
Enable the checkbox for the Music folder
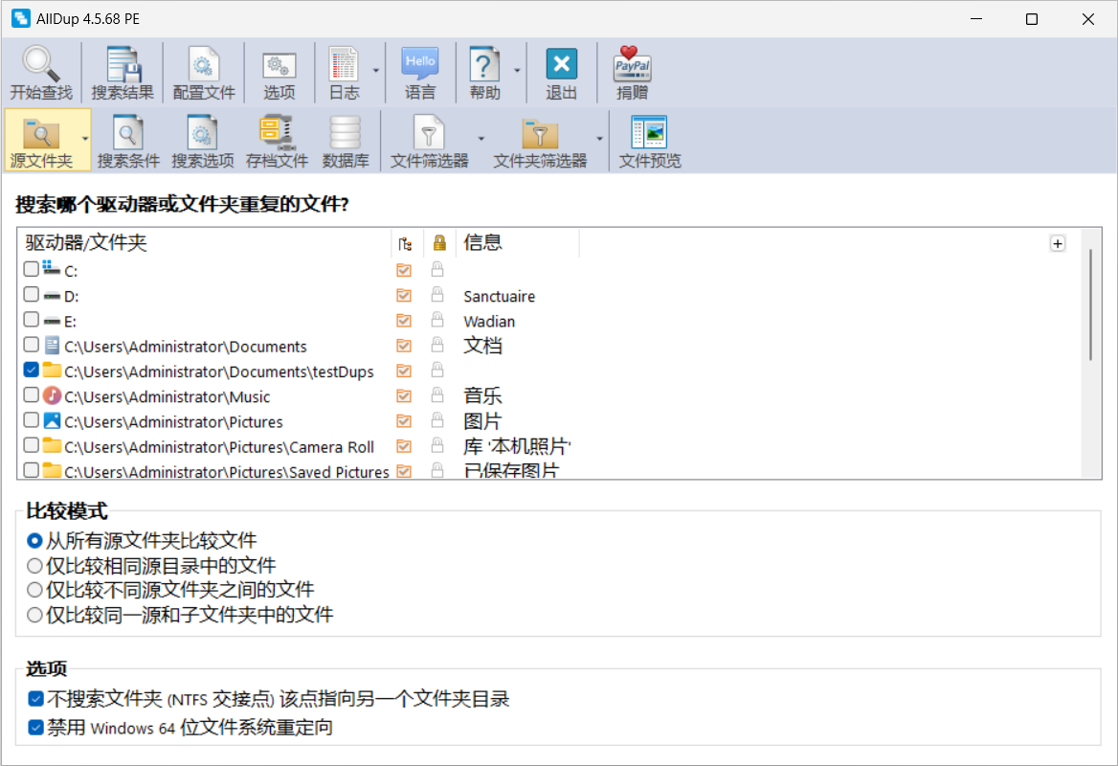(30, 396)
